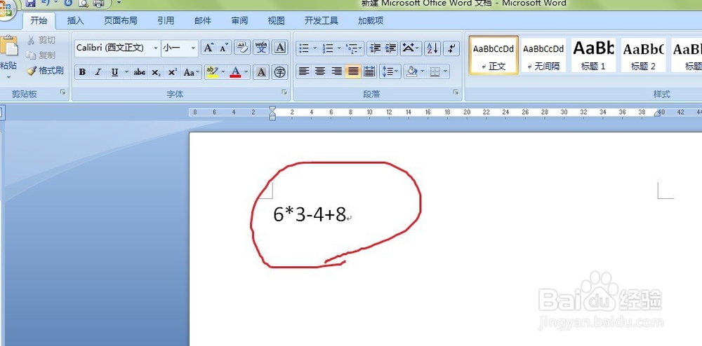Viewport: 702px width, 346px height.
Task: Switch to the 插入 (Insert) tab
Action: pyautogui.click(x=75, y=20)
